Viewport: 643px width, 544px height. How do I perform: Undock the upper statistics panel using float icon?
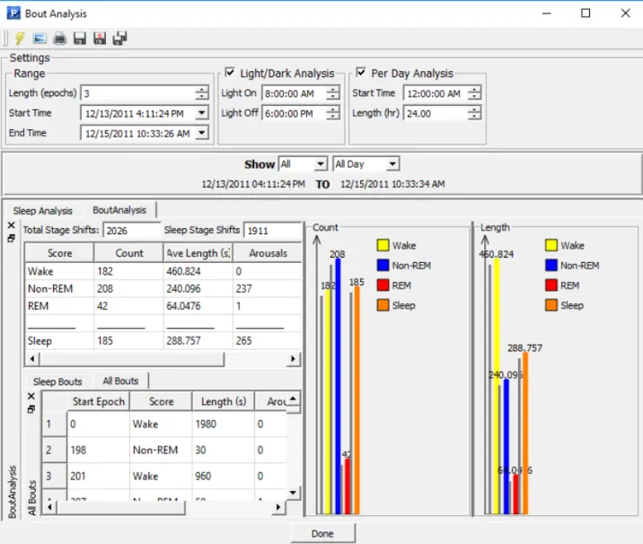click(12, 238)
